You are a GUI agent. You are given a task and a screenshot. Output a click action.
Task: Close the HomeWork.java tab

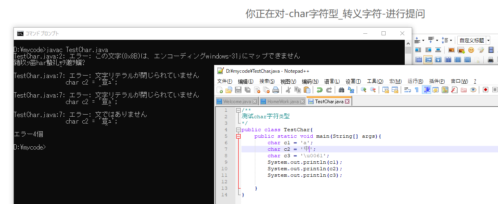coord(303,102)
